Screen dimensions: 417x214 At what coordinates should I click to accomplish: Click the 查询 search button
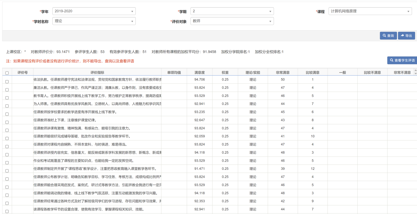click(x=388, y=36)
